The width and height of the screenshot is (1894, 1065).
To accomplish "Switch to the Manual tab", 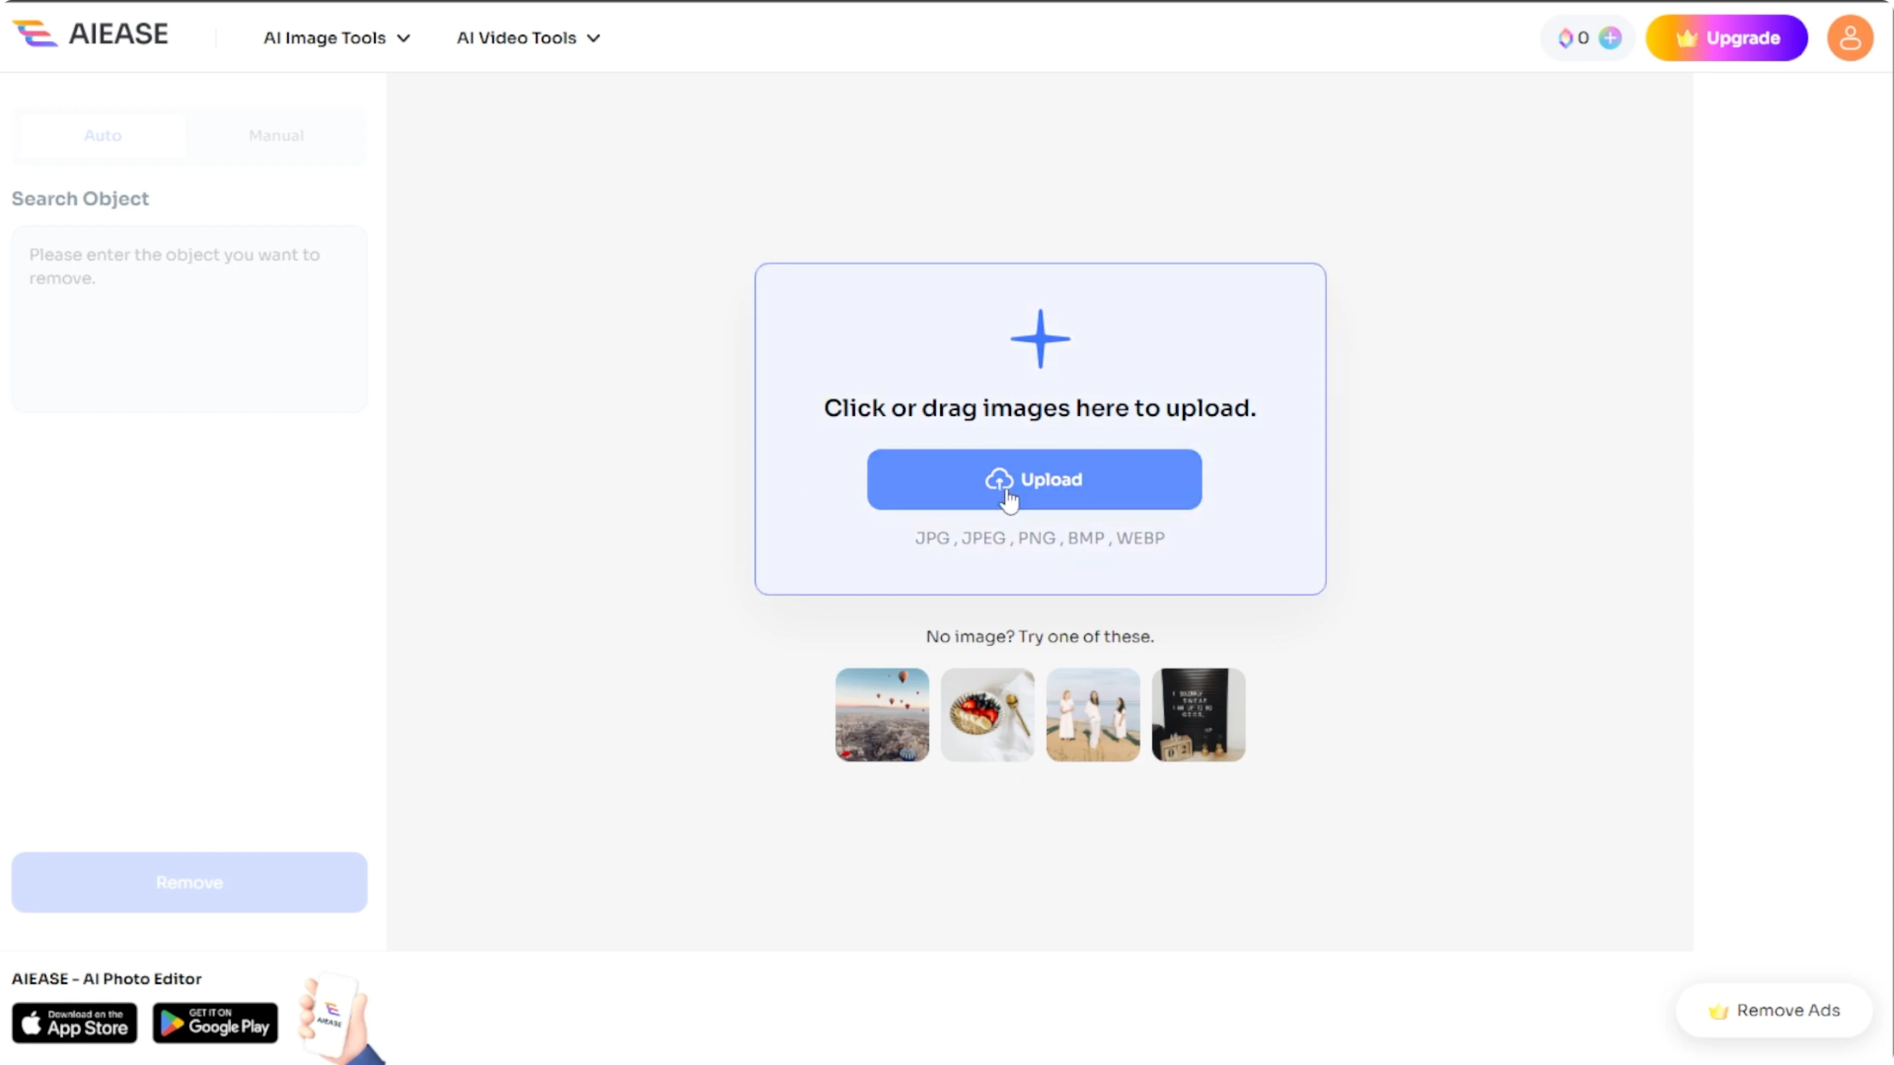I will coord(276,135).
